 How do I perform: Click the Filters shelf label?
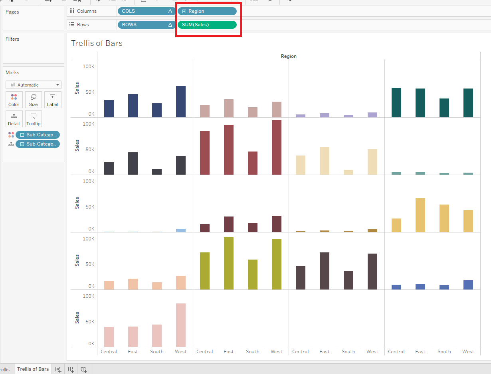tap(12, 39)
